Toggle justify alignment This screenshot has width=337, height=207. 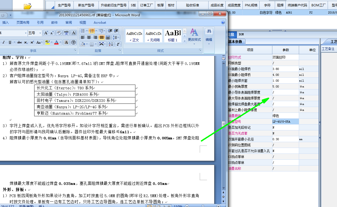click(102, 38)
